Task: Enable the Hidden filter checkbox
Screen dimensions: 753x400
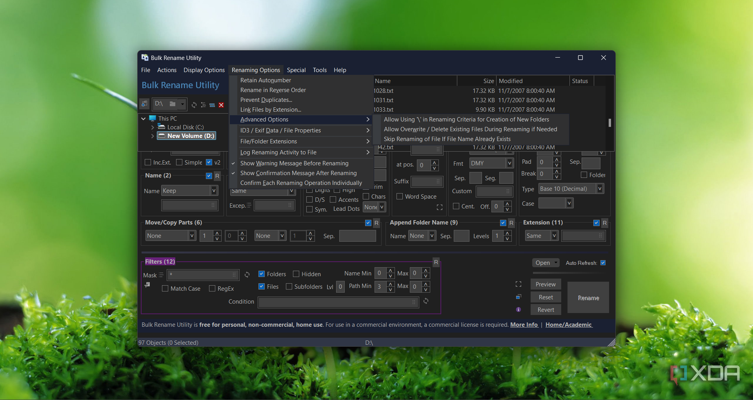Action: pyautogui.click(x=296, y=274)
